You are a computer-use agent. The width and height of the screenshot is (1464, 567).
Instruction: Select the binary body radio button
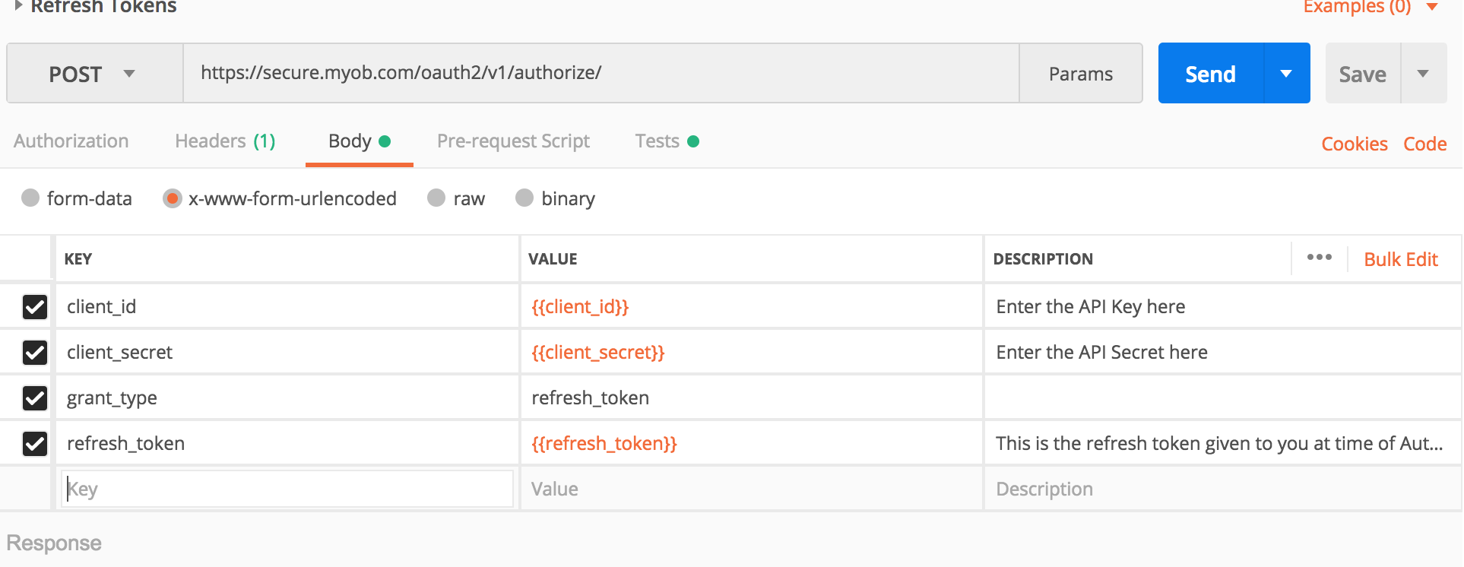coord(524,198)
